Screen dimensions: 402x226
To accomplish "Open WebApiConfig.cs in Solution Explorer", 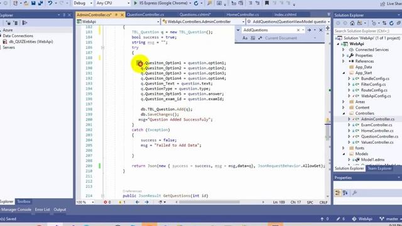I will 376,96.
